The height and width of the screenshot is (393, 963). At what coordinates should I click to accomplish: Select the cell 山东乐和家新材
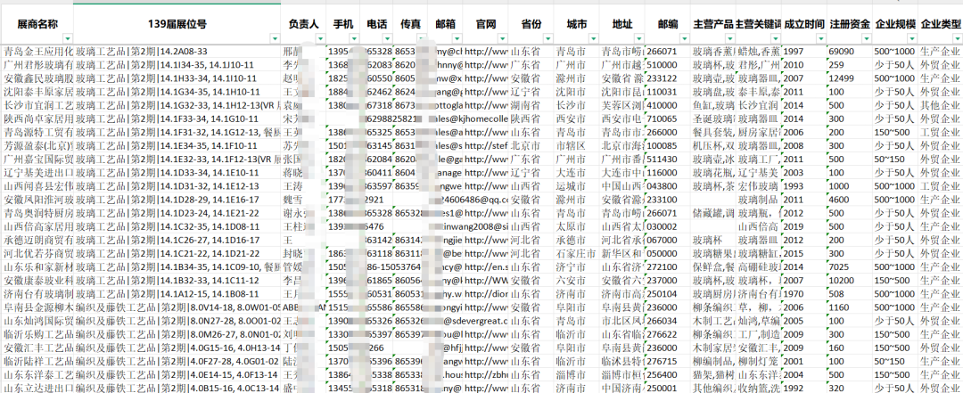(37, 266)
